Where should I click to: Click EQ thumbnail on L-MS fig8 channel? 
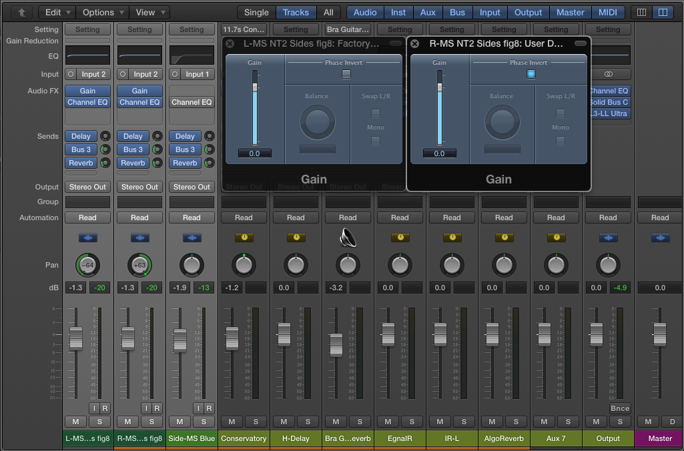coord(87,55)
